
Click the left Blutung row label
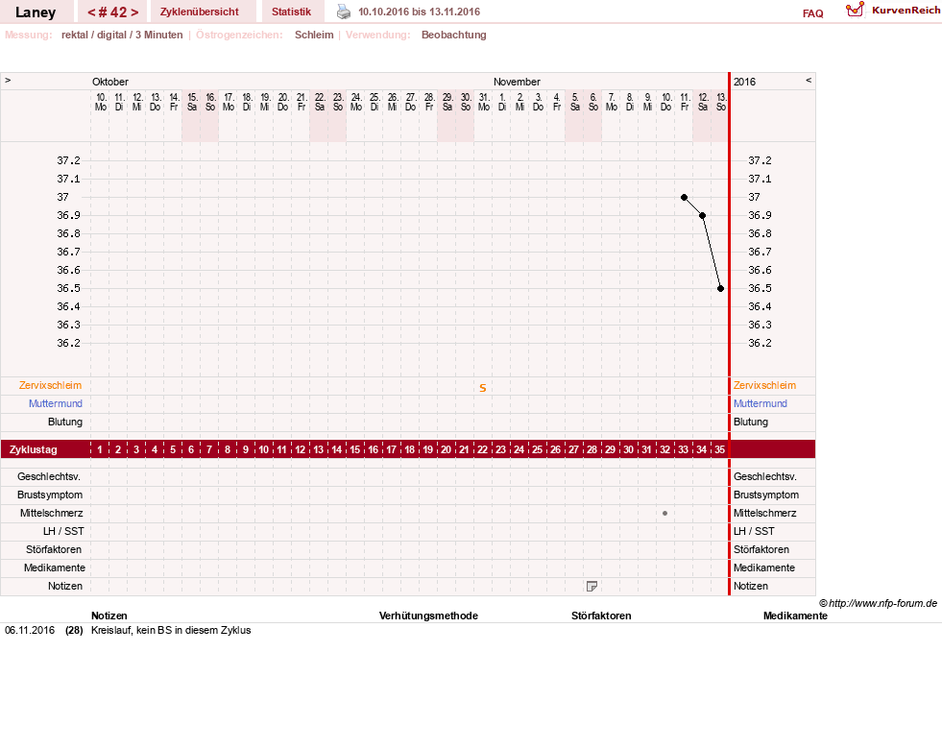point(65,422)
